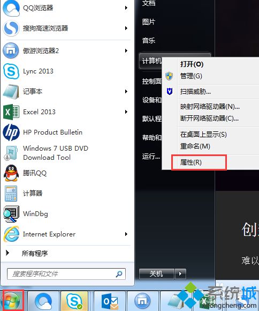Expand Internet Explorer jump list arrow
This screenshot has height=311, width=259.
coord(126,234)
